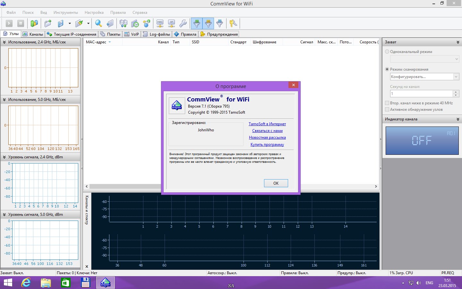Close the О программе dialog
The width and height of the screenshot is (462, 289).
293,85
